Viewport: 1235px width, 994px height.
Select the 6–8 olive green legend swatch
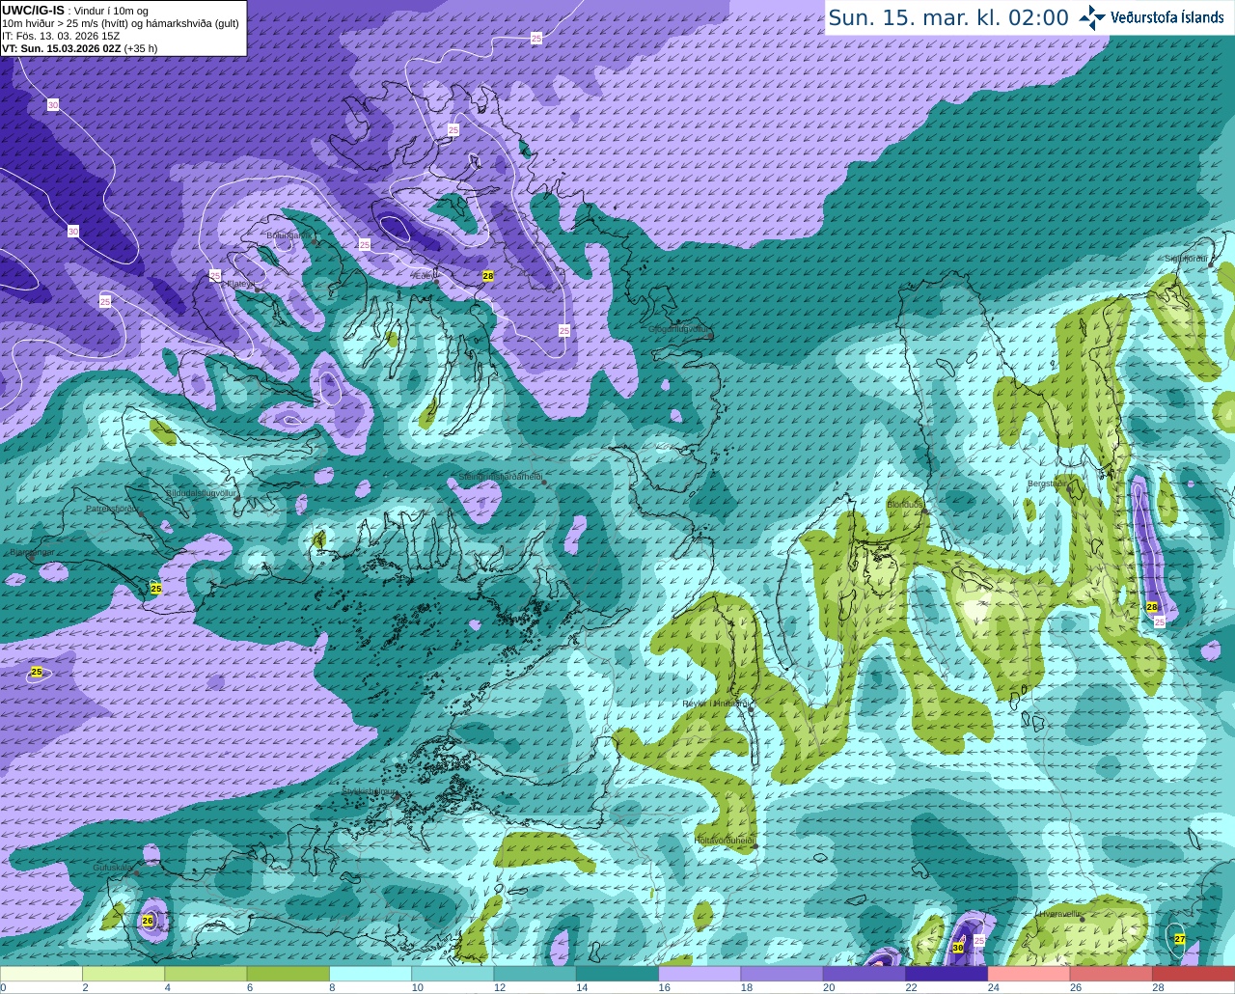coord(288,974)
